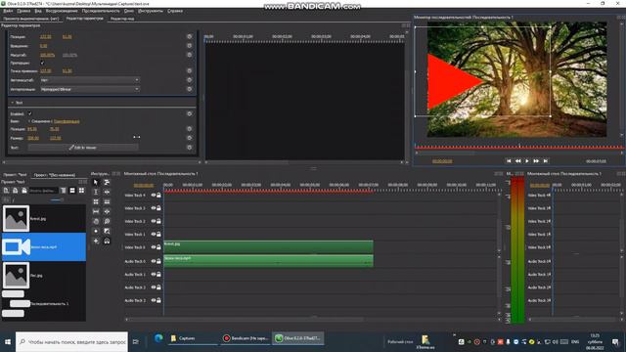The image size is (626, 352).
Task: Select the Transition tool icon
Action: tap(107, 231)
